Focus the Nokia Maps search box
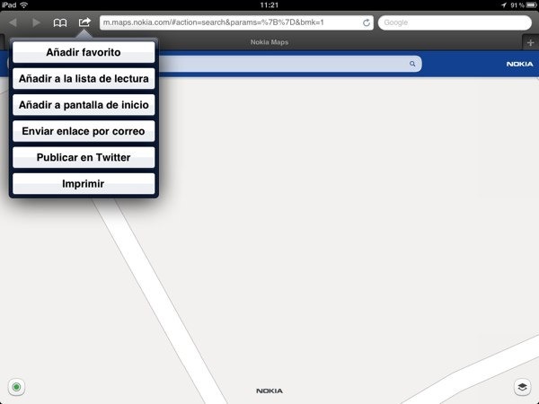The height and width of the screenshot is (404, 539). pyautogui.click(x=288, y=64)
